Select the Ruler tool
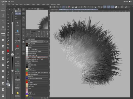Viewport: 133px width, 99px height. click(x=8, y=62)
